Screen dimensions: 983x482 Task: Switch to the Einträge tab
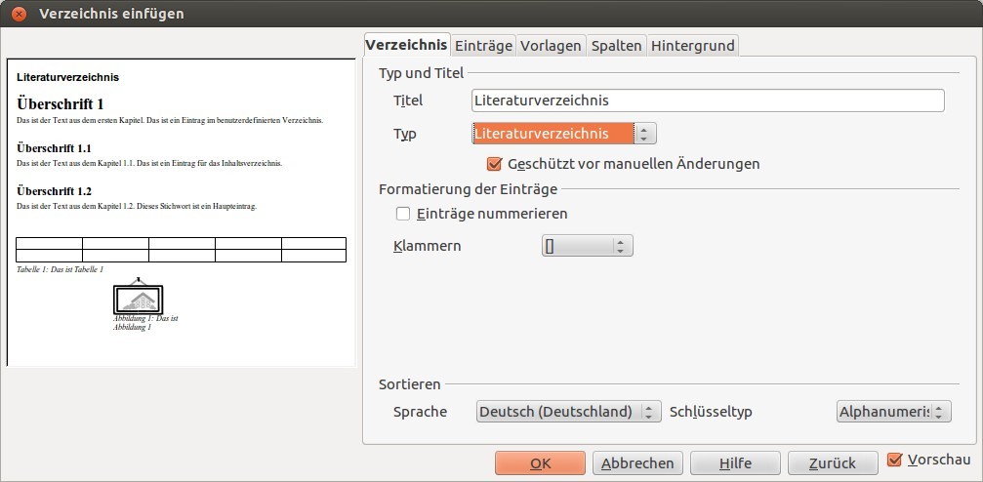click(483, 46)
